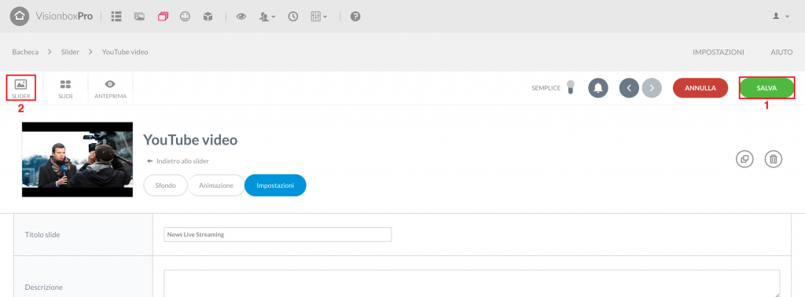Click the trash delete slide icon

[x=774, y=159]
